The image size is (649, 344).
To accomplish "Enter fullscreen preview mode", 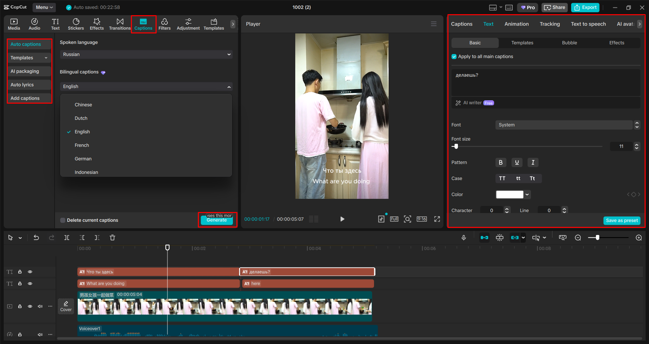I will (x=437, y=219).
